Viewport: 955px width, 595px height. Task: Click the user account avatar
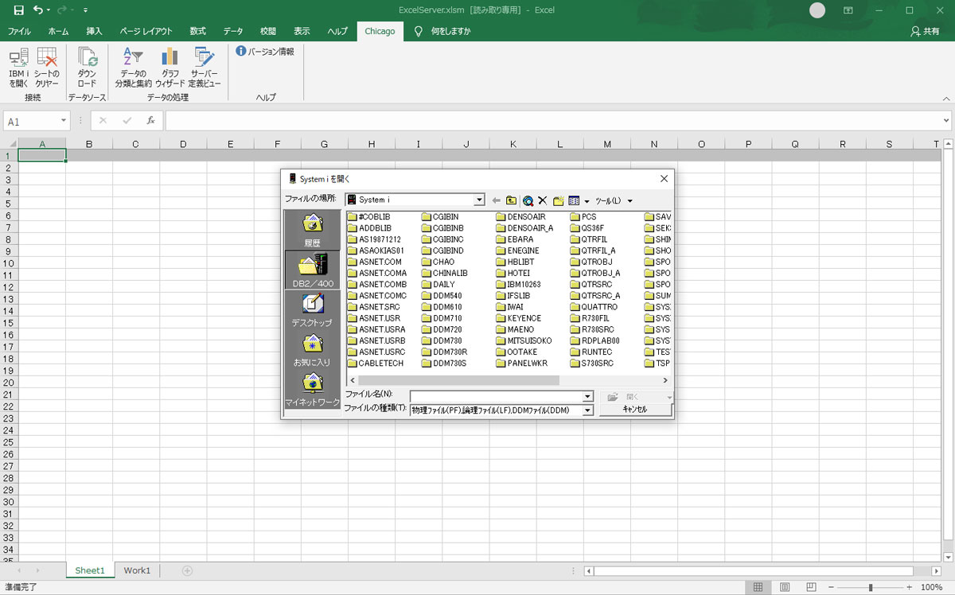pos(817,10)
